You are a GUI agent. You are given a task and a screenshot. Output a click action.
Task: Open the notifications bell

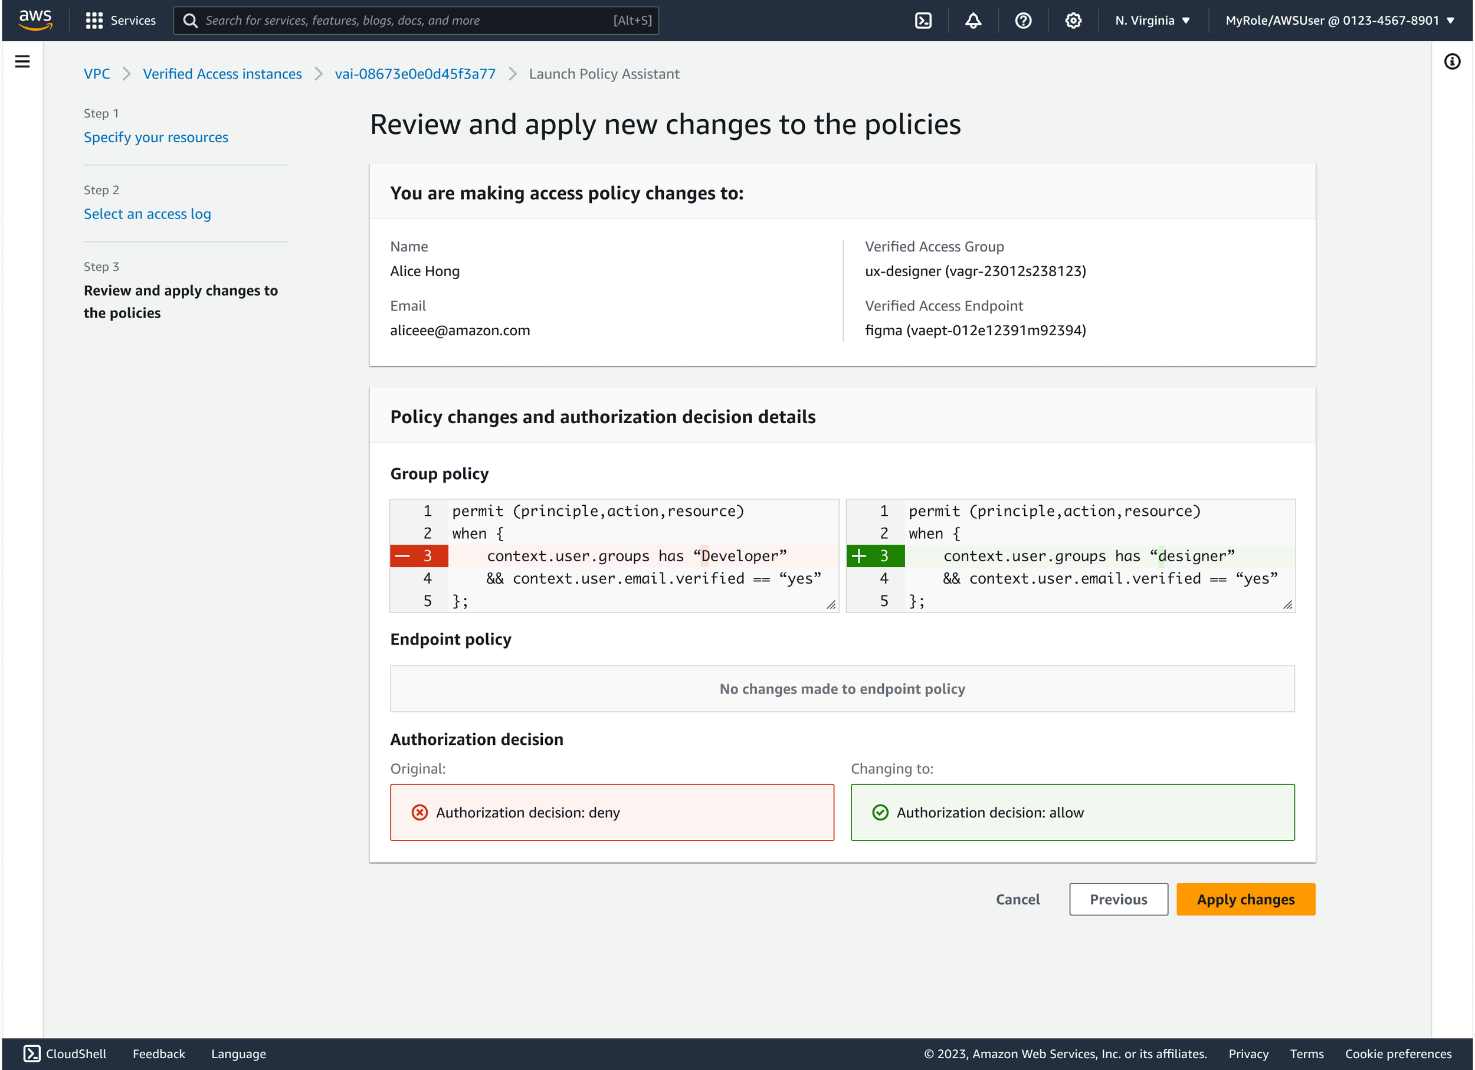tap(973, 20)
